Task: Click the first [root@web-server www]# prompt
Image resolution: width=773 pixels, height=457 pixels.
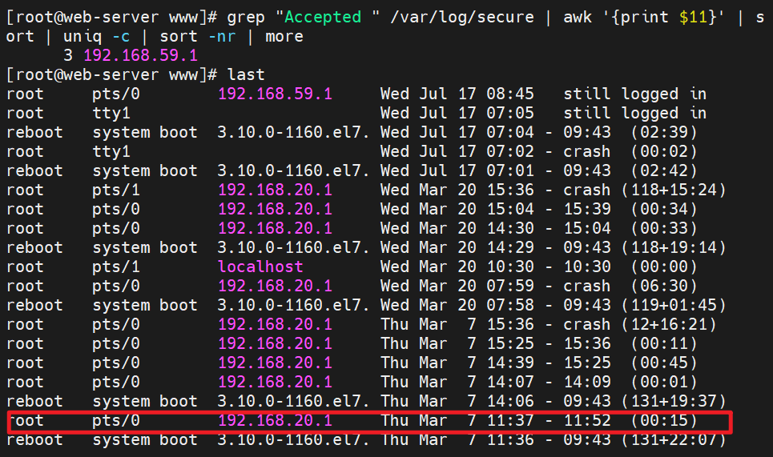Action: pos(111,17)
